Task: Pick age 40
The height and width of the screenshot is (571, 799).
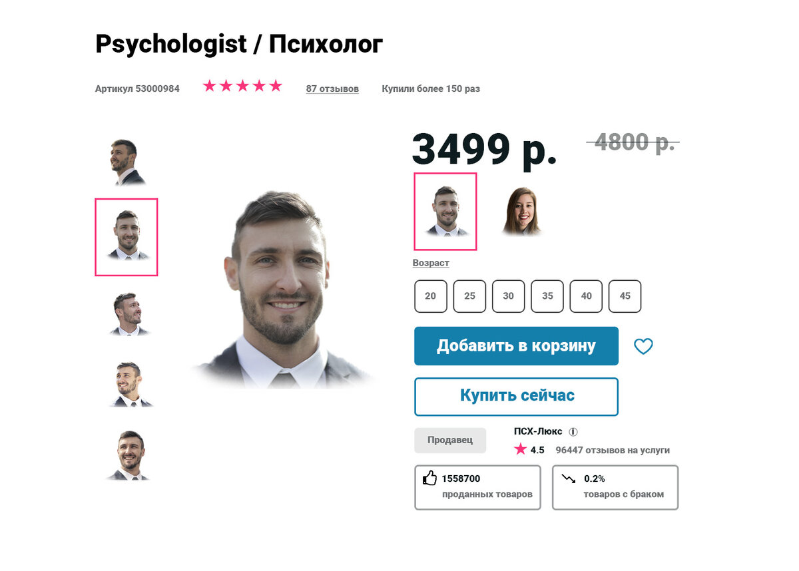Action: 586,296
